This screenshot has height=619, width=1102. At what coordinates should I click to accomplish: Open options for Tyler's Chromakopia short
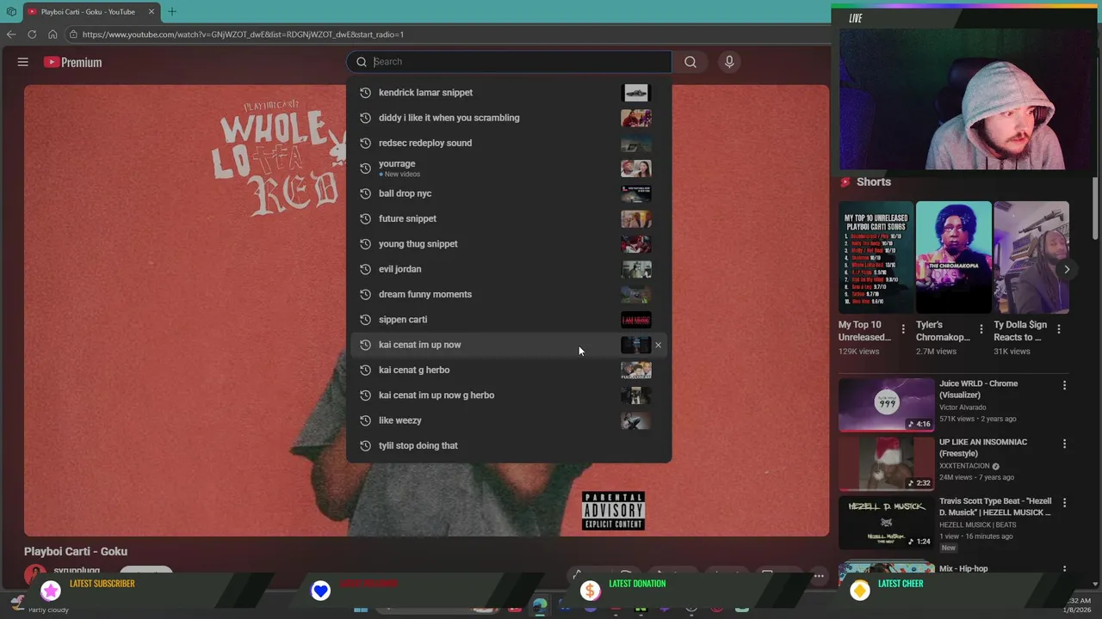click(981, 329)
